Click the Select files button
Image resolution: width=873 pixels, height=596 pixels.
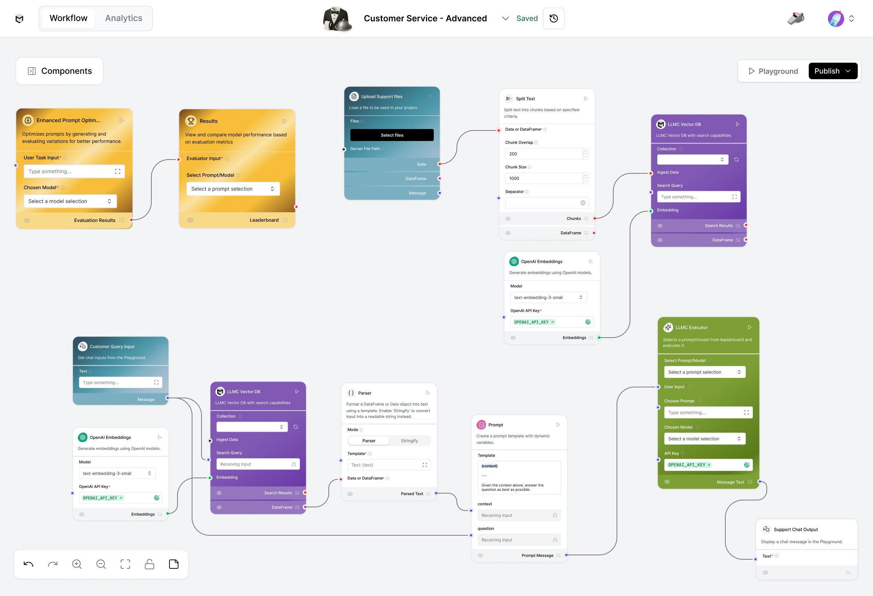tap(392, 135)
